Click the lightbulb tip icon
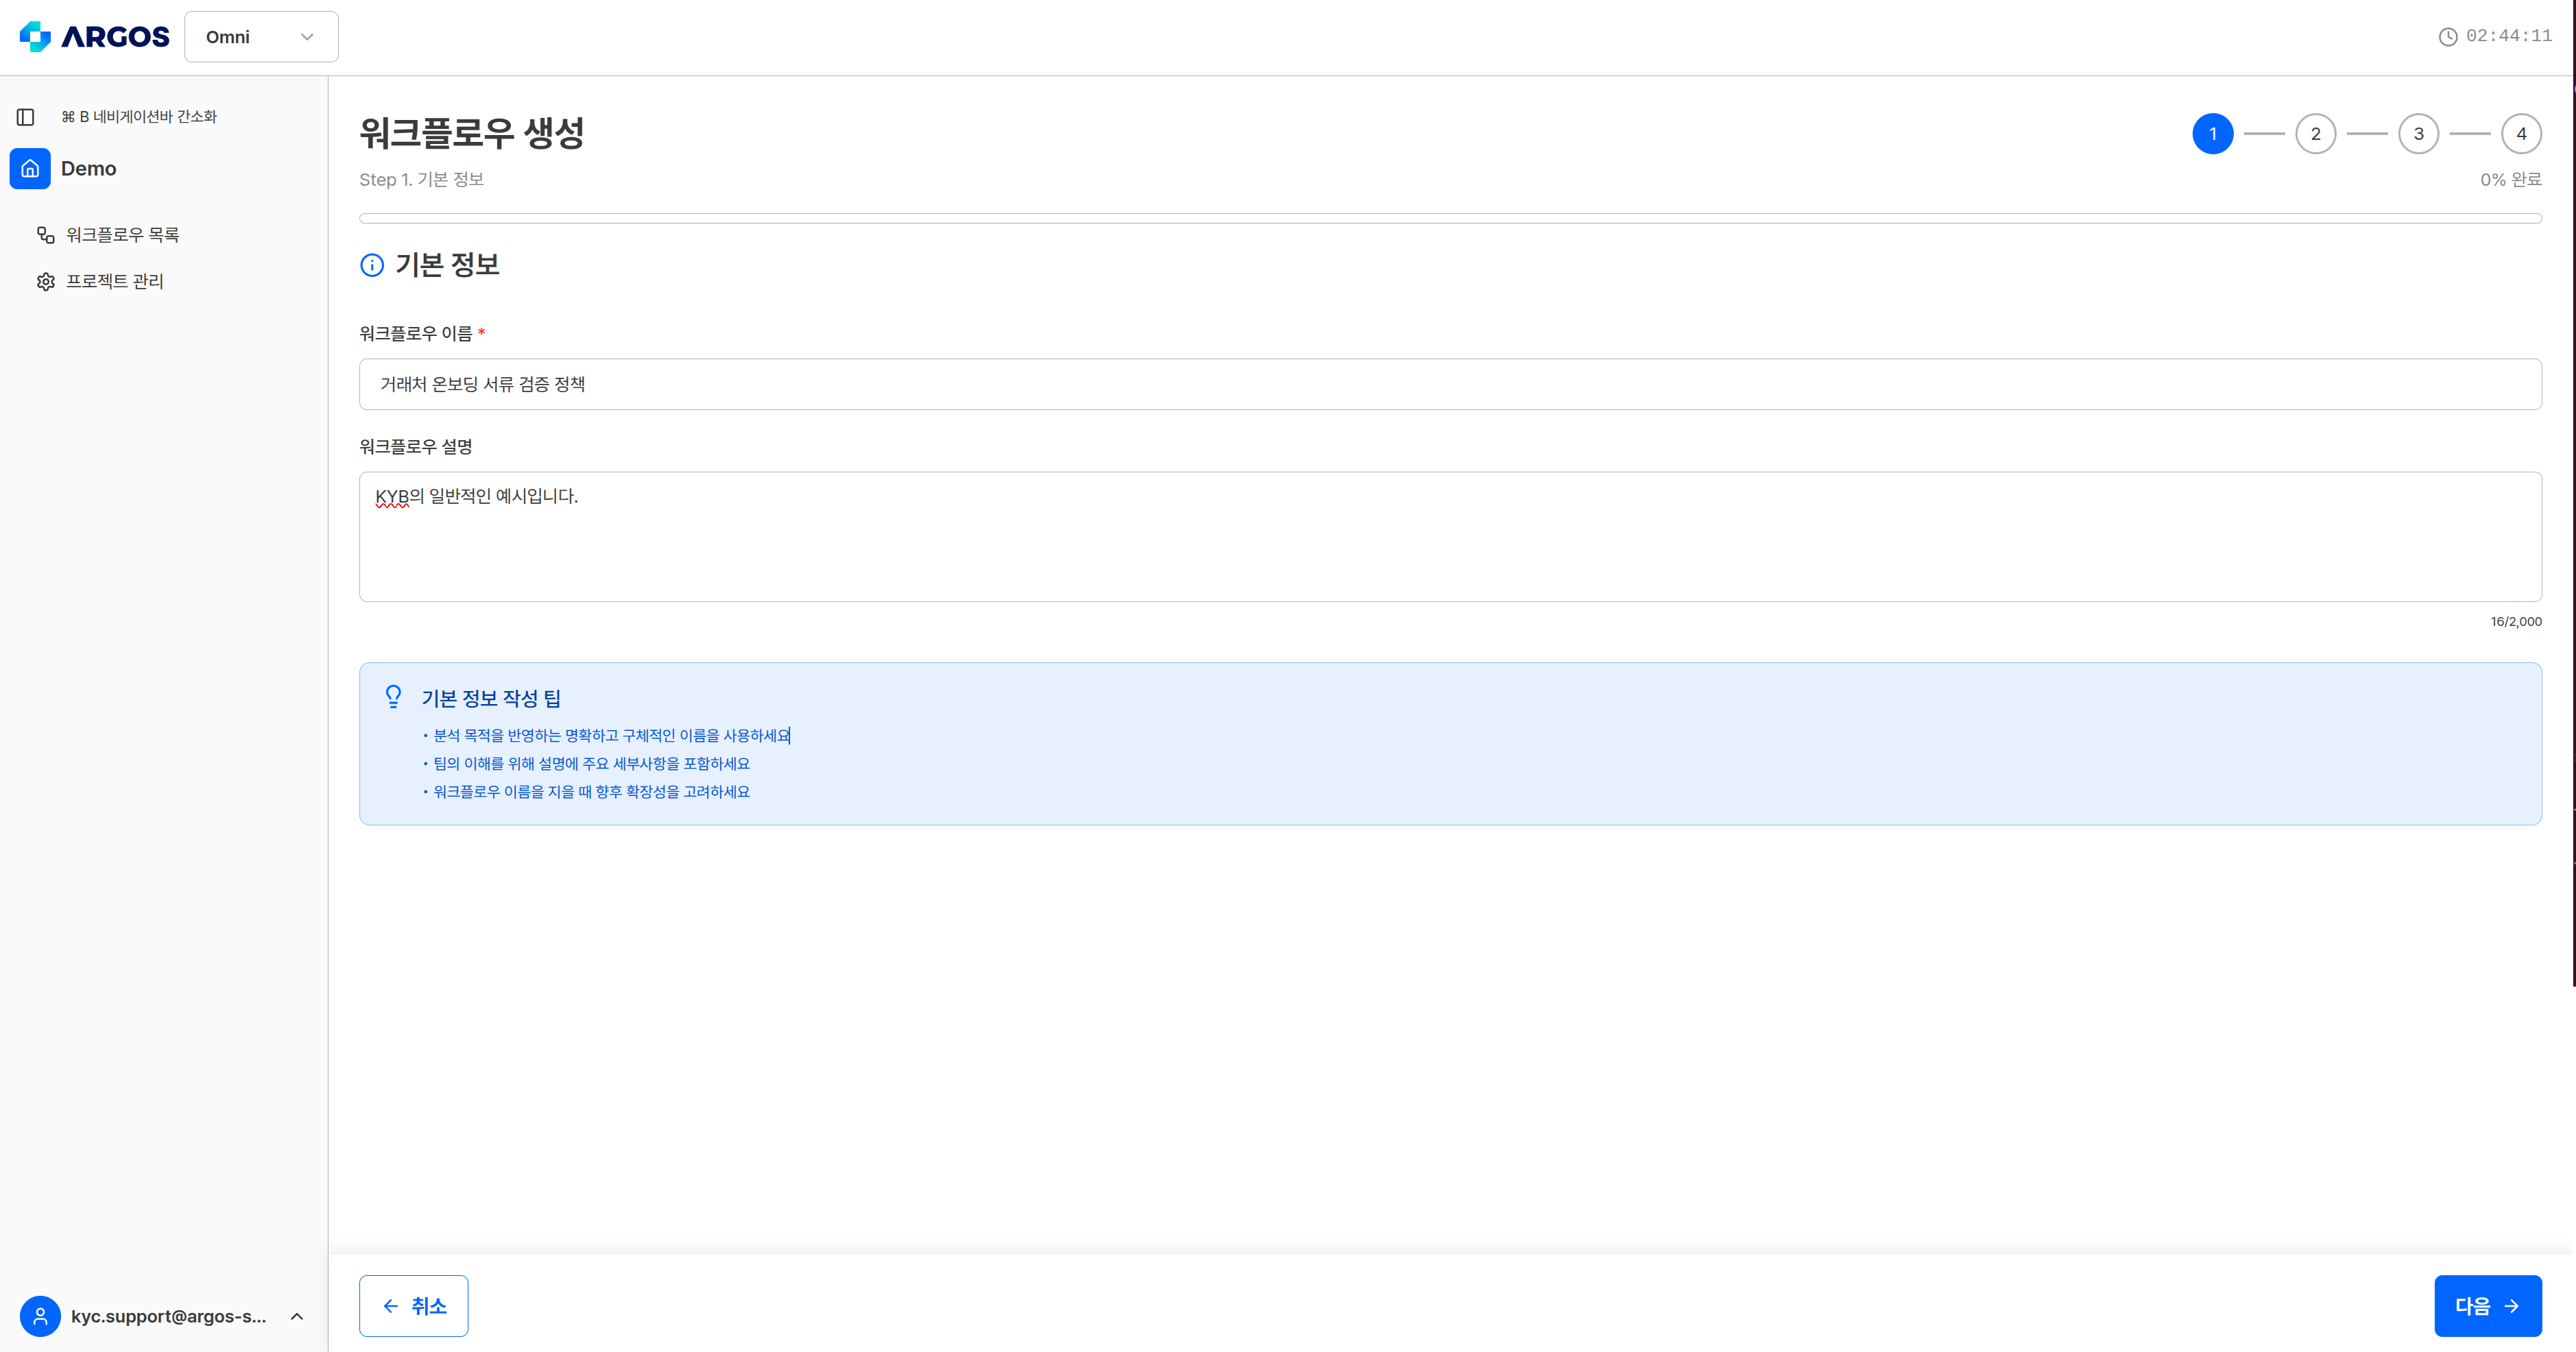 (x=394, y=697)
